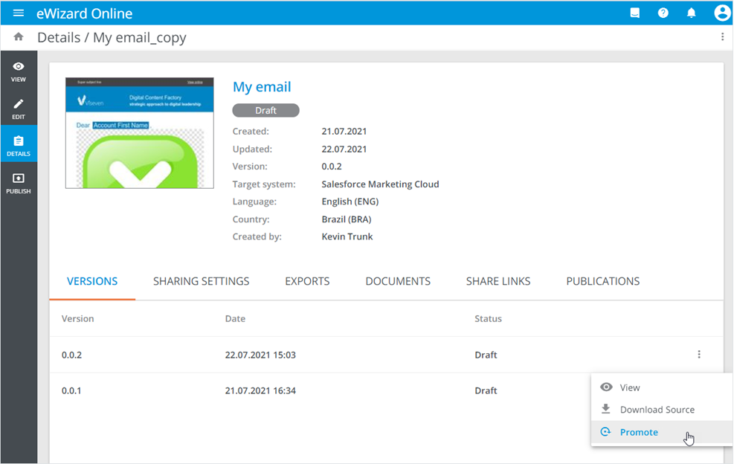The image size is (734, 464).
Task: Go to the Publications tab
Action: coord(602,281)
